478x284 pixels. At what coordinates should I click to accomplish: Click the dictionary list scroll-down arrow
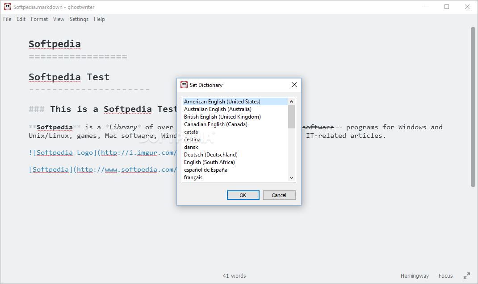291,178
